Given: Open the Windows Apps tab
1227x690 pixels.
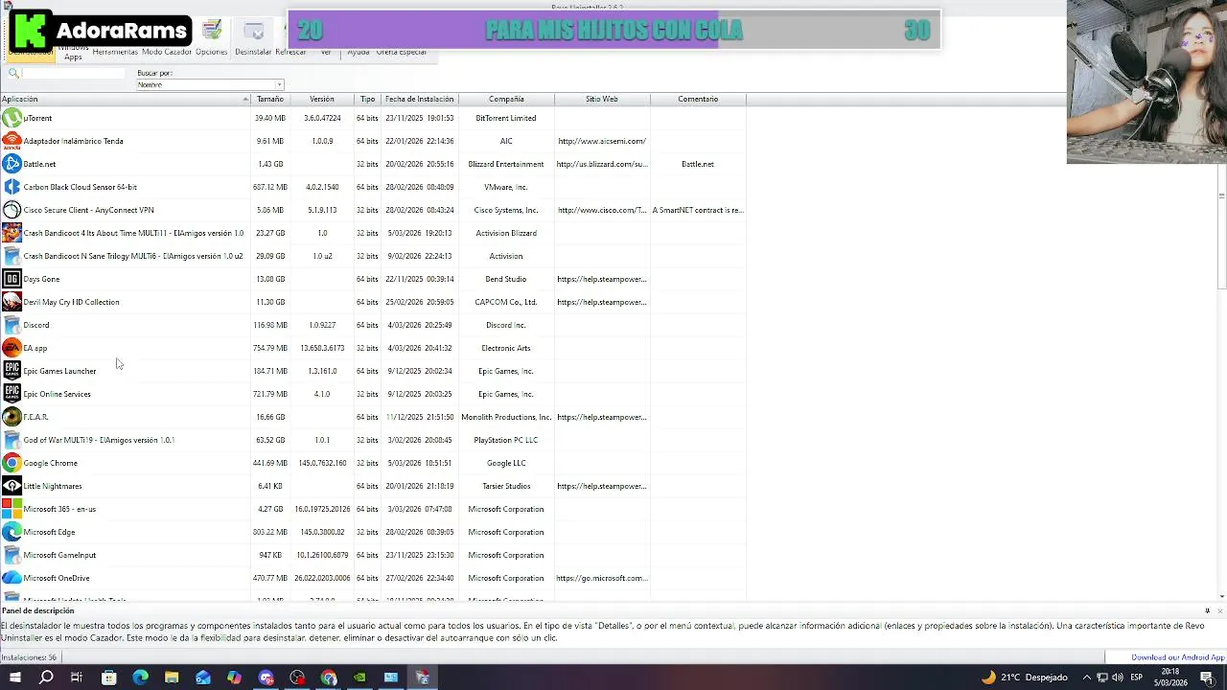Looking at the screenshot, I should coord(73,52).
